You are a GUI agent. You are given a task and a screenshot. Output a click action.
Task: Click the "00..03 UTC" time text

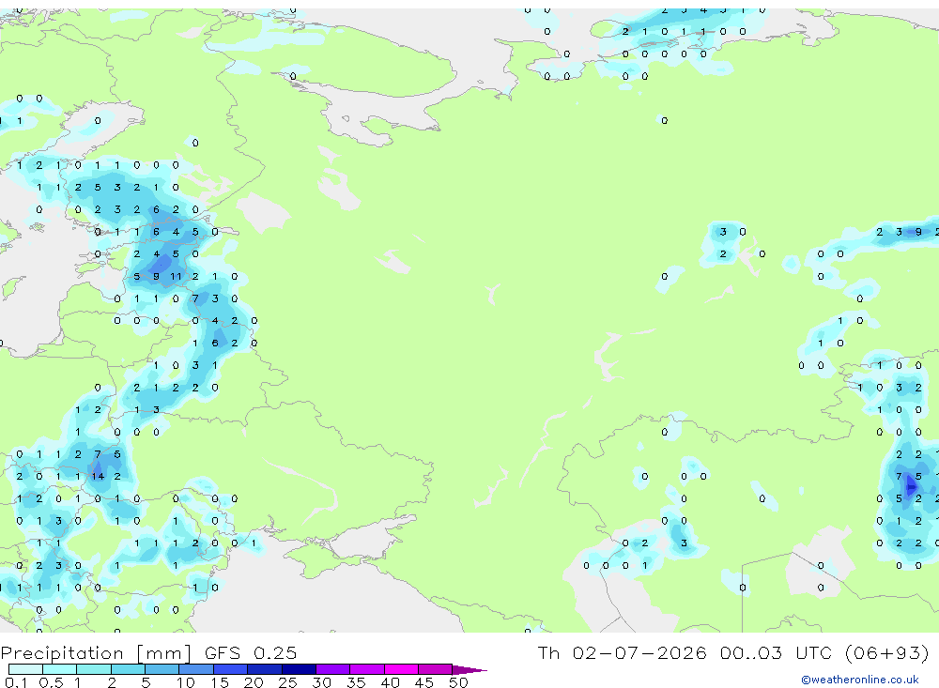point(777,652)
